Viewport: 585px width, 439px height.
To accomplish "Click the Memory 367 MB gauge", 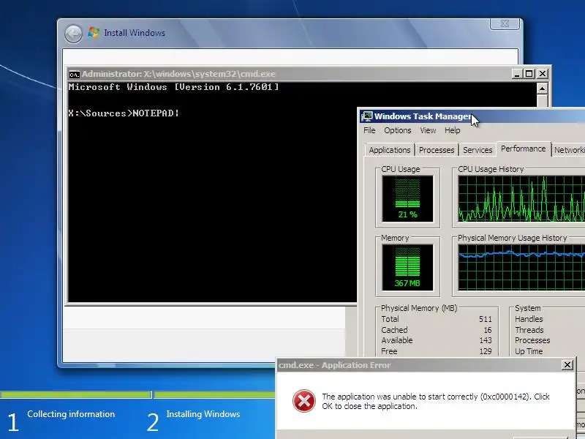I will pyautogui.click(x=407, y=267).
